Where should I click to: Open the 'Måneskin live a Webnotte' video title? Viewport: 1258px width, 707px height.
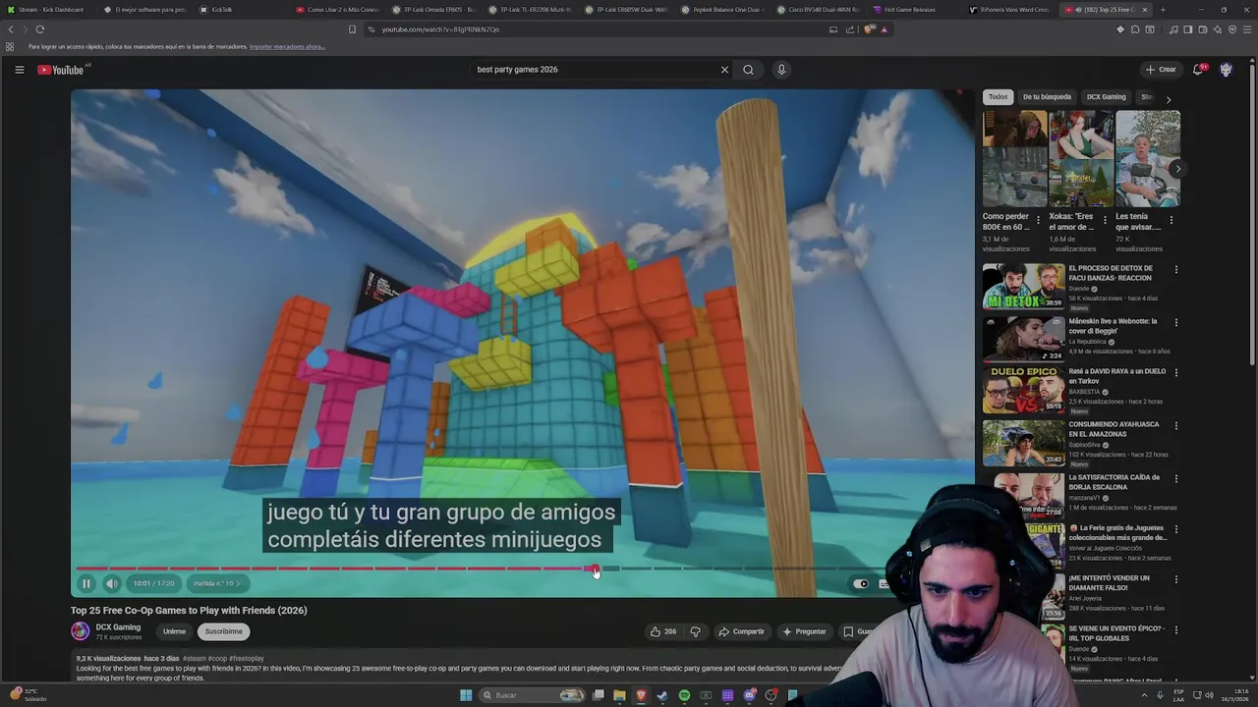click(x=1113, y=326)
